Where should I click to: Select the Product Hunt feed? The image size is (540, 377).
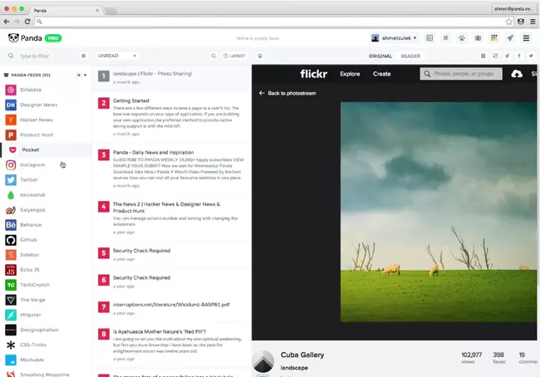pyautogui.click(x=37, y=135)
